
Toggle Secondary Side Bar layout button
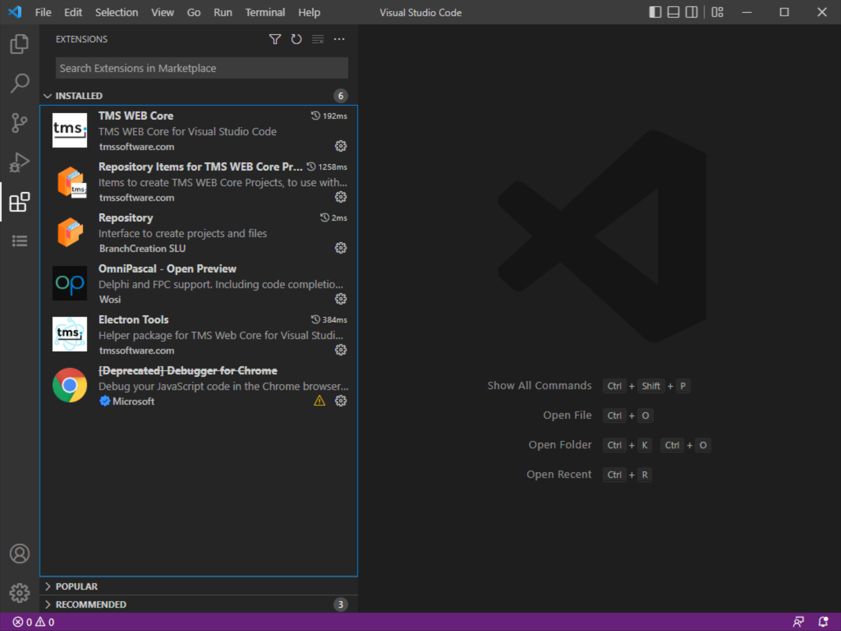tap(692, 12)
